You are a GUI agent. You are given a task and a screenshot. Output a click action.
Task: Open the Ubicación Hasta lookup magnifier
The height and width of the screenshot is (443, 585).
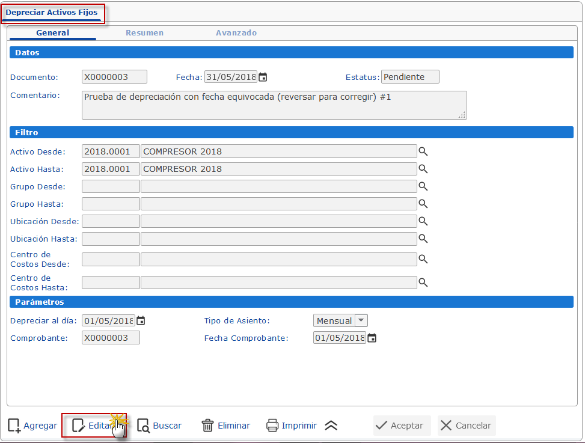423,239
